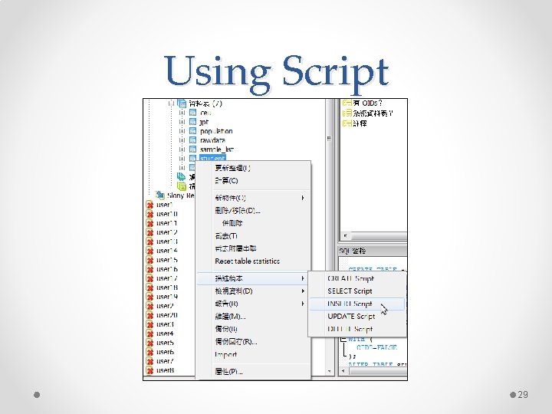
Task: Open '屬性(P)...' from the context menu
Action: pyautogui.click(x=253, y=371)
